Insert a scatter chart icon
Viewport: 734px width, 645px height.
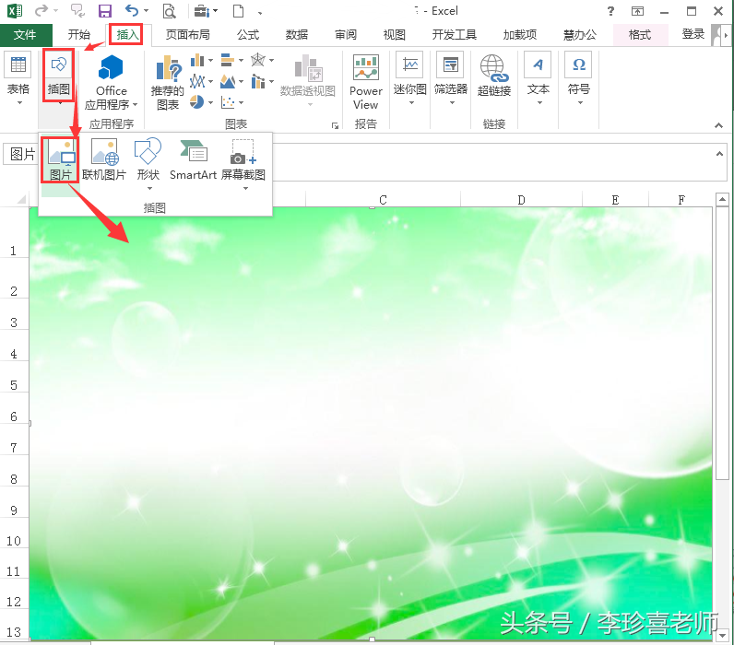point(228,102)
